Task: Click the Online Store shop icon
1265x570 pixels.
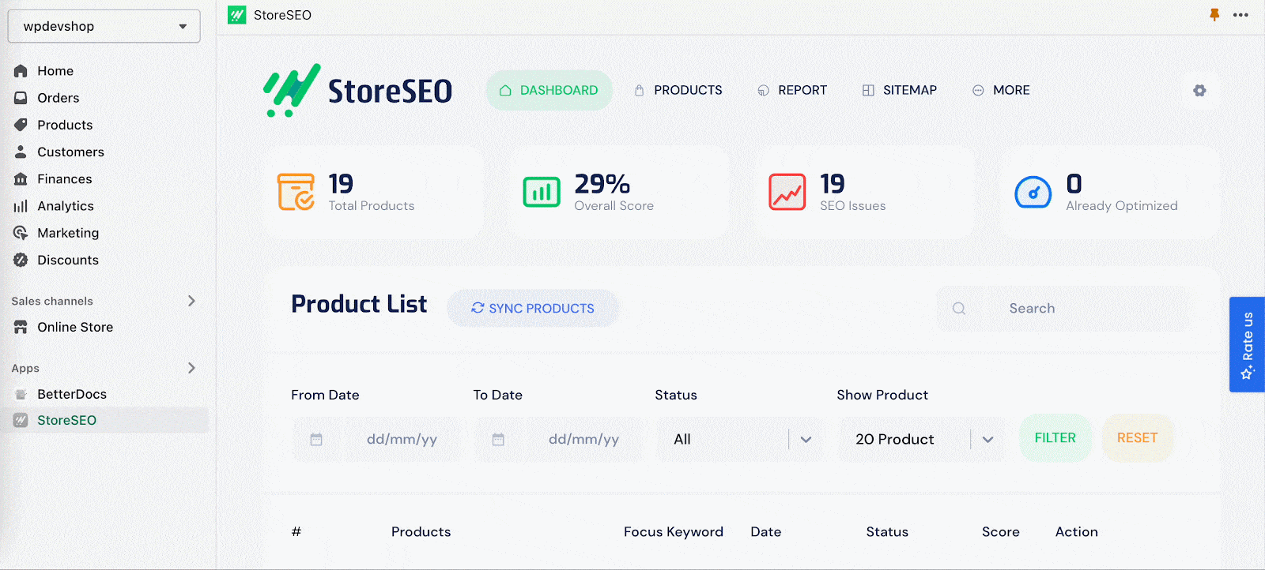Action: pos(21,327)
